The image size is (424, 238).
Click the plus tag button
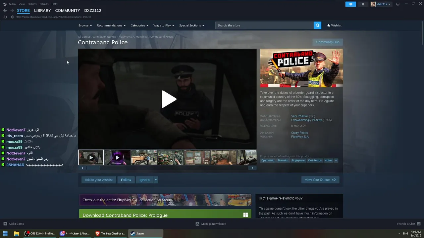coord(336,160)
